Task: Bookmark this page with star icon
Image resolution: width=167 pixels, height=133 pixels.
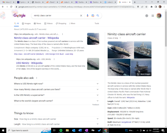Action: tap(146, 7)
